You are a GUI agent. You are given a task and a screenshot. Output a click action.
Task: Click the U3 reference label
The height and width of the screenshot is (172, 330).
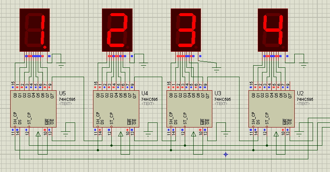coord(218,94)
